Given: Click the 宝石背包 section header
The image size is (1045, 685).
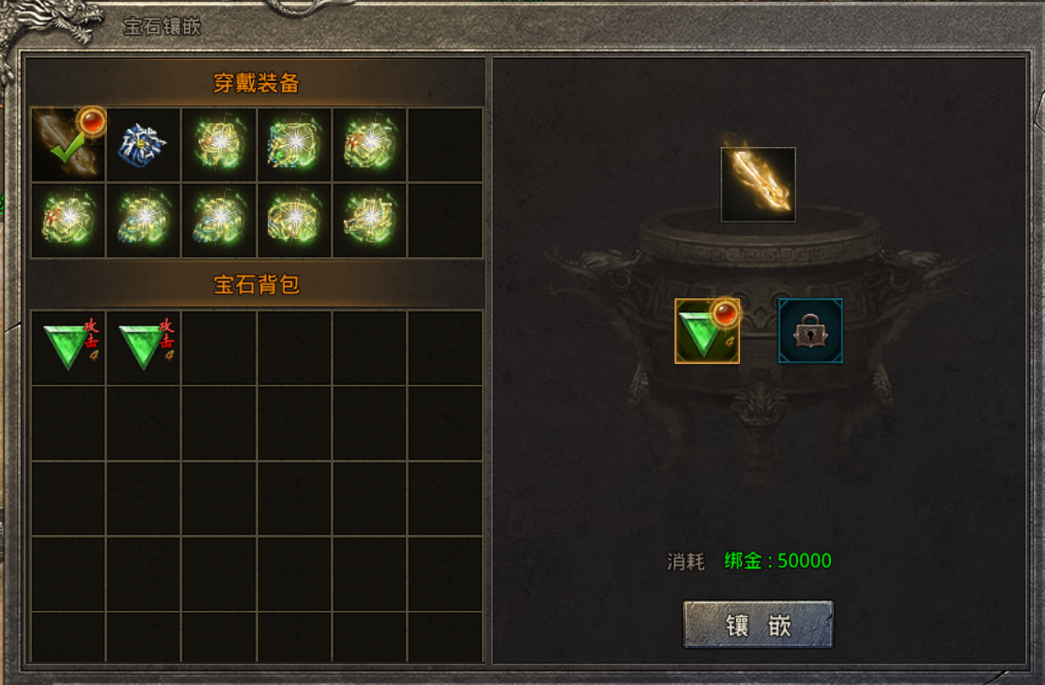Looking at the screenshot, I should [x=256, y=285].
